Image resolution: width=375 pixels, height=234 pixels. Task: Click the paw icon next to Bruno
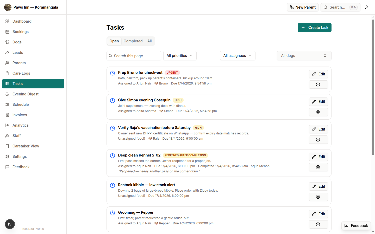[155, 83]
